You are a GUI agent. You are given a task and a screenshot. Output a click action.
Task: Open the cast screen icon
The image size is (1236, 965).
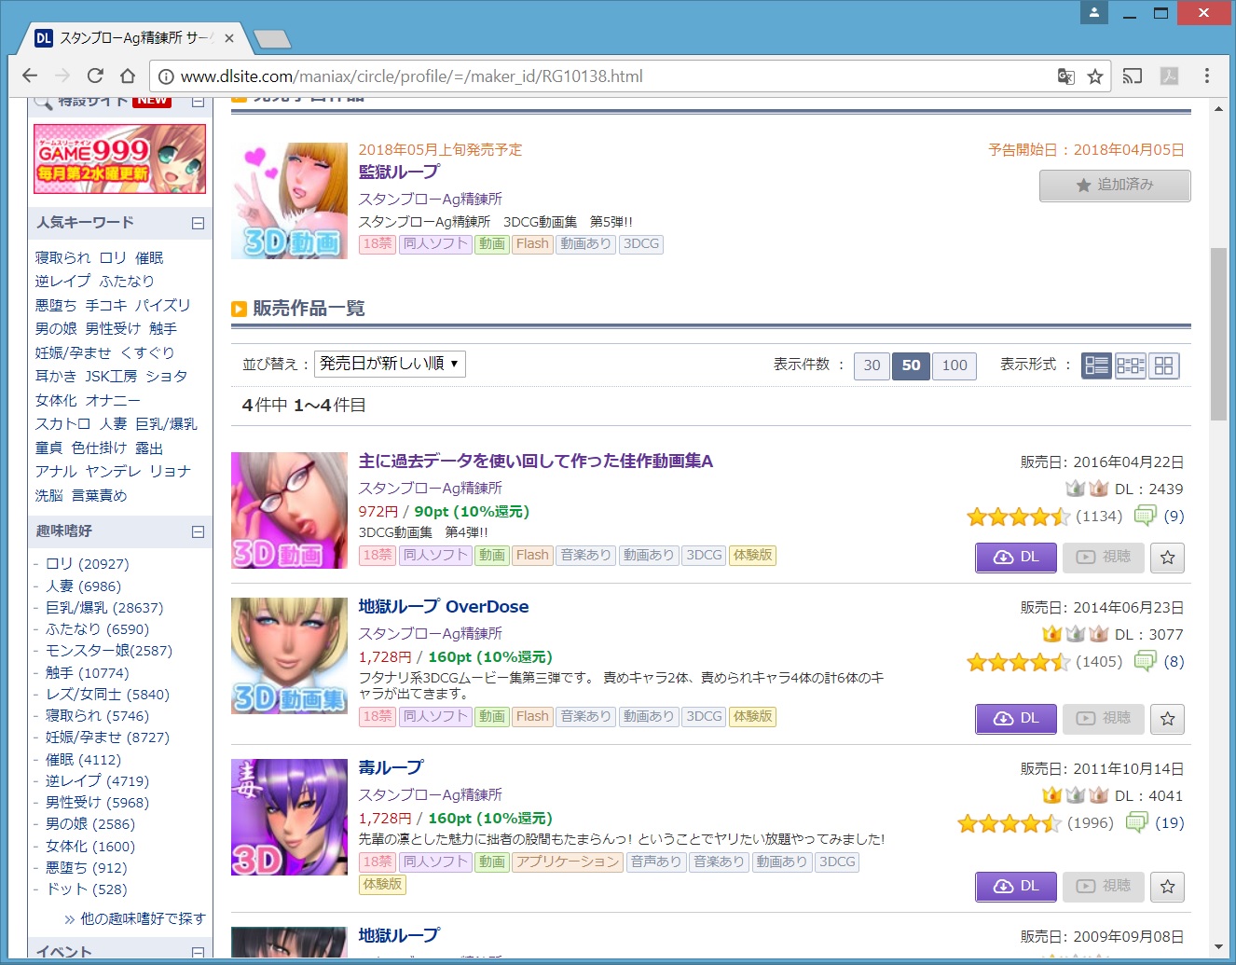click(x=1133, y=76)
